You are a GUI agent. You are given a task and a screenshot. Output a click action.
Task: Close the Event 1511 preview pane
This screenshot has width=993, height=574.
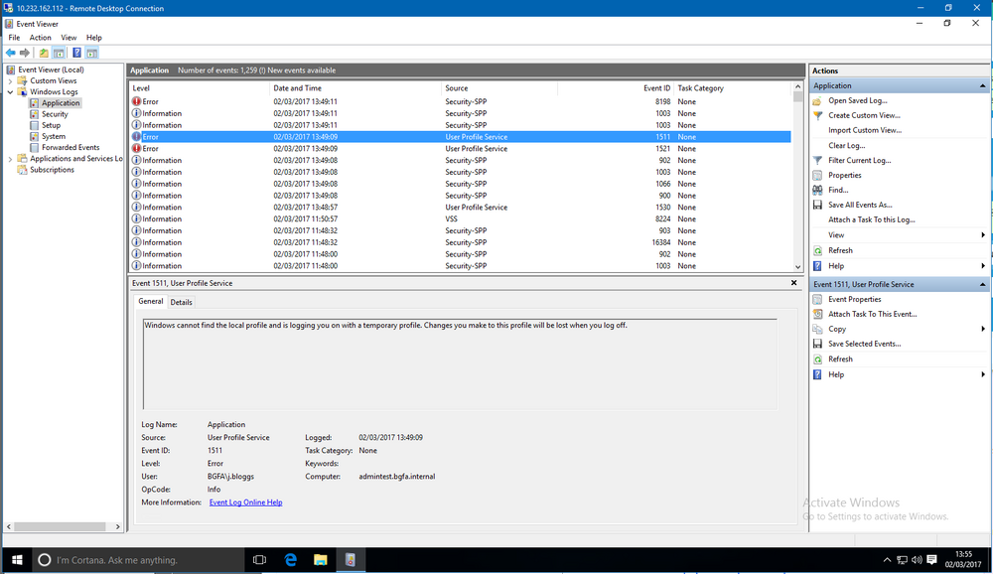pos(793,283)
